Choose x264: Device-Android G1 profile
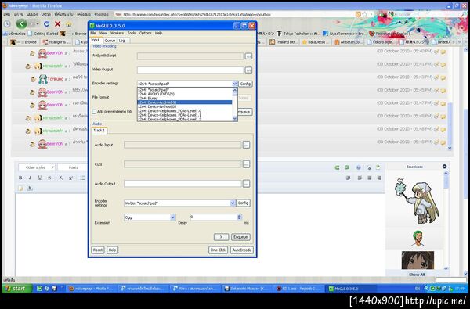The image size is (470, 309). [x=184, y=102]
